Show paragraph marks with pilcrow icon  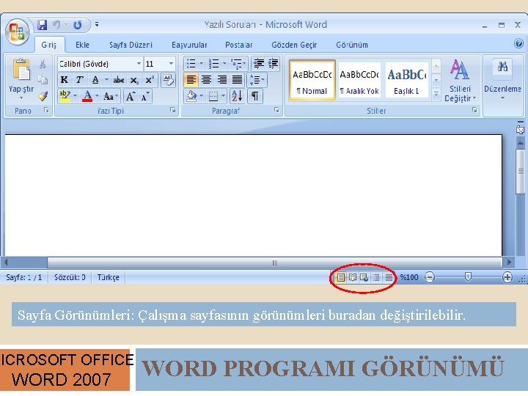pyautogui.click(x=255, y=96)
